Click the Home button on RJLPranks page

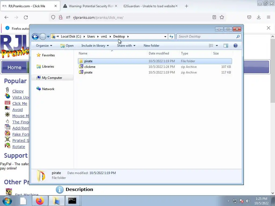tap(15, 67)
